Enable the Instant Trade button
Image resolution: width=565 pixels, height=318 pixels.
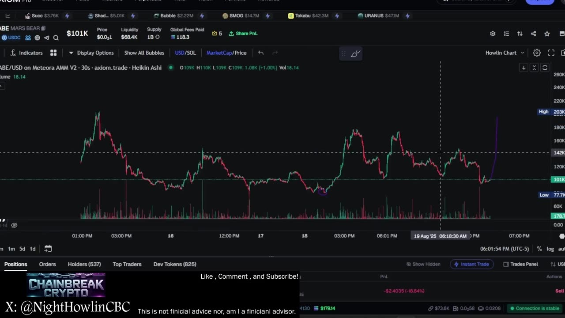click(471, 264)
